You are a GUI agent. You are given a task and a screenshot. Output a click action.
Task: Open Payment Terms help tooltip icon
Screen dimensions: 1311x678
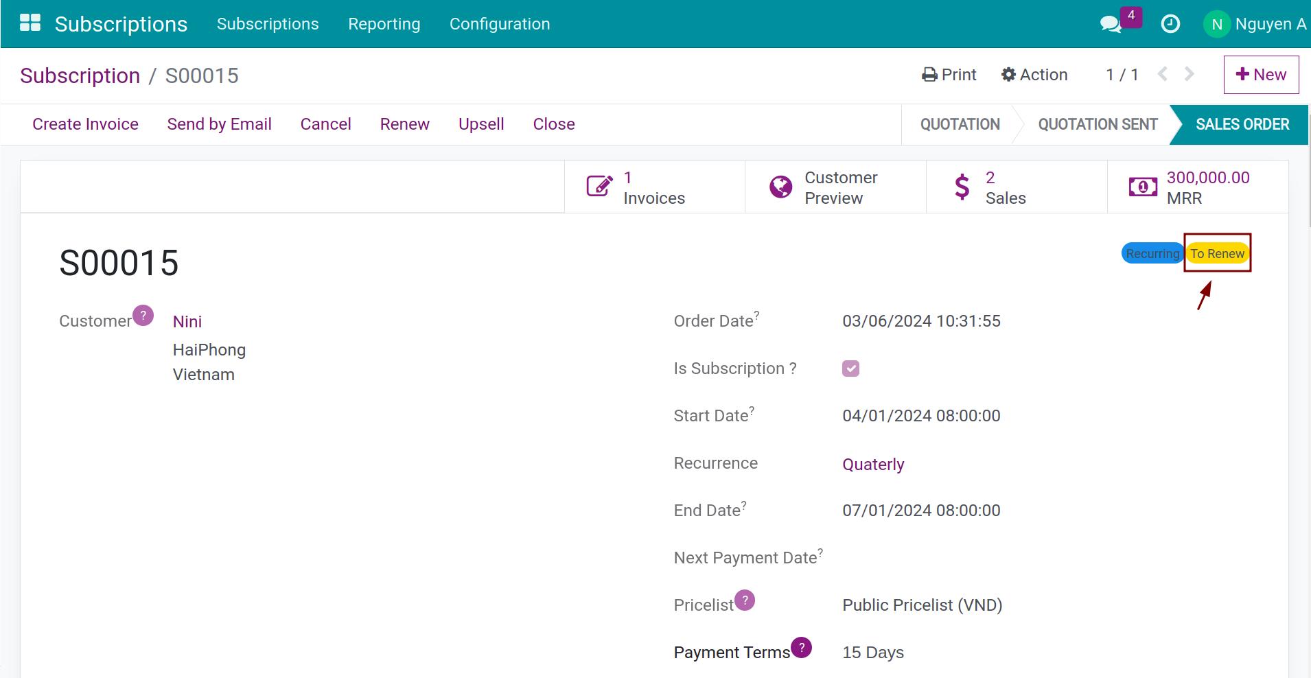pos(801,647)
